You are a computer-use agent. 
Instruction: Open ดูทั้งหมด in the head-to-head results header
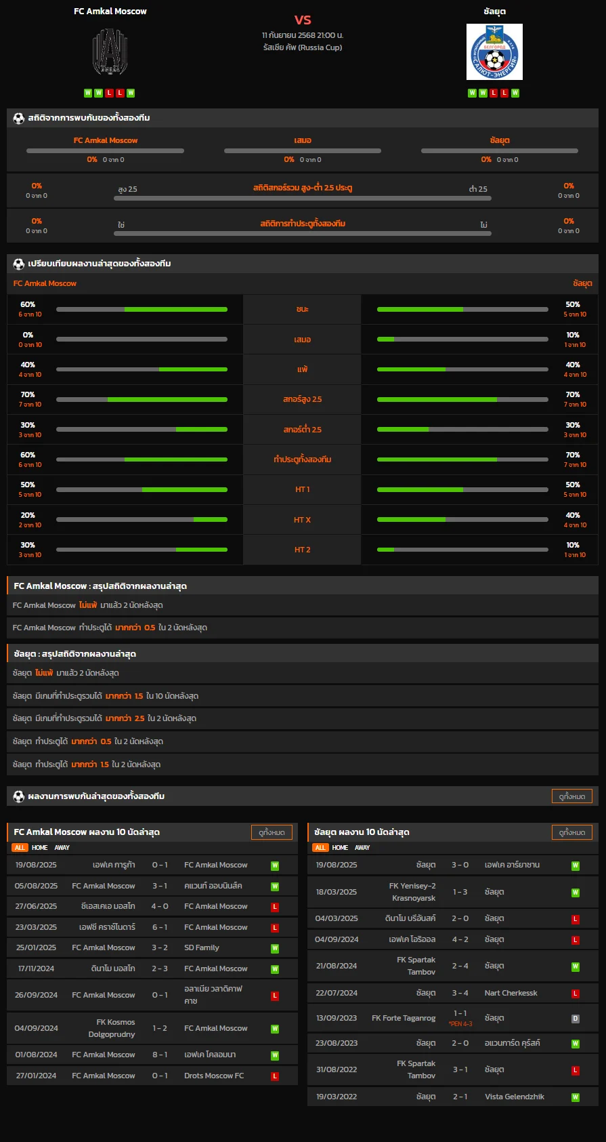pos(572,796)
